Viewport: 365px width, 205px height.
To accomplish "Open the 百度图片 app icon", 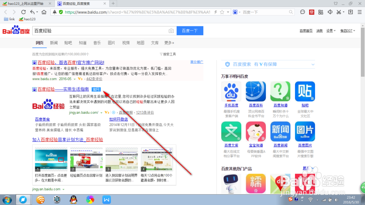I will click(x=305, y=131).
